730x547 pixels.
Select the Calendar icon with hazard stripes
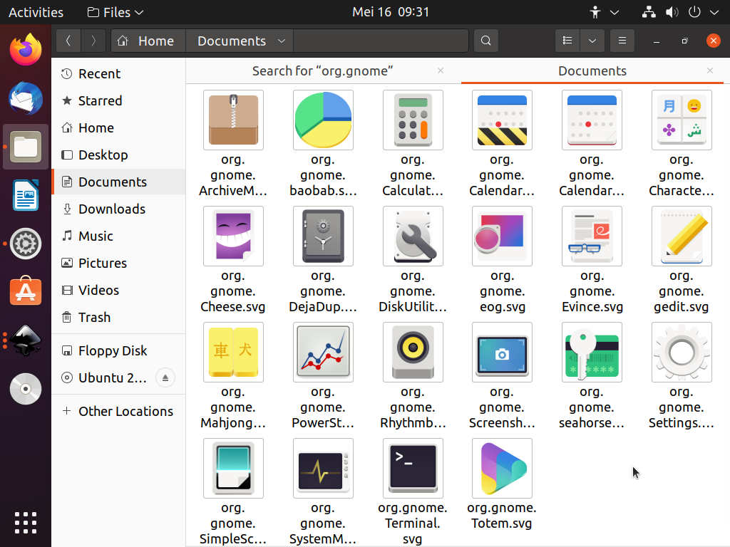click(x=502, y=120)
